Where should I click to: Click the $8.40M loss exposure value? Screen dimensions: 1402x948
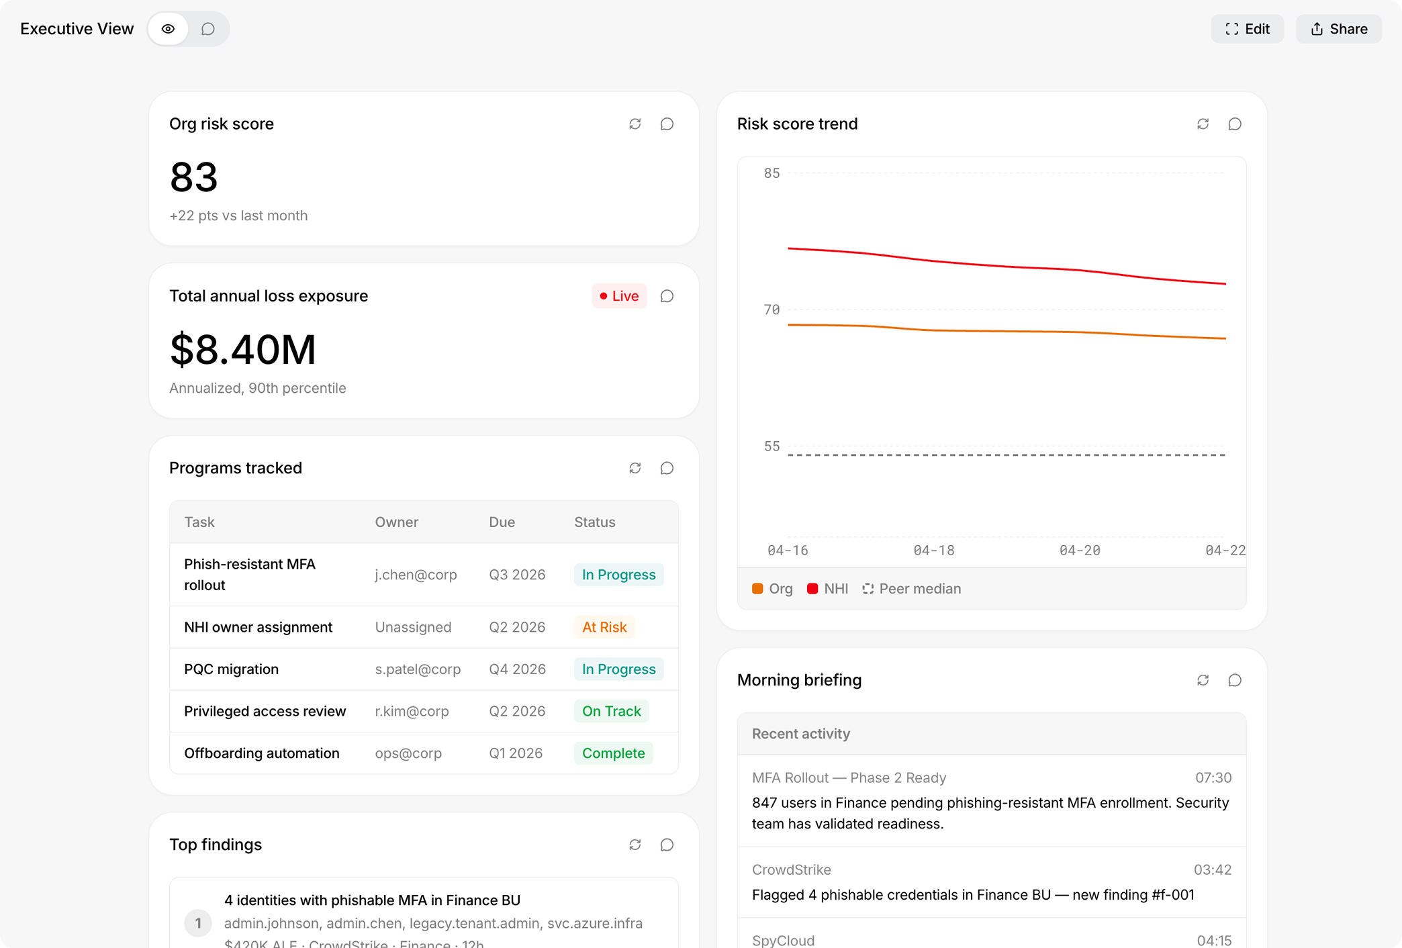(243, 350)
